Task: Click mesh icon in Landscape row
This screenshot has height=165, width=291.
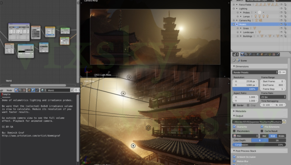Action: coord(260,32)
